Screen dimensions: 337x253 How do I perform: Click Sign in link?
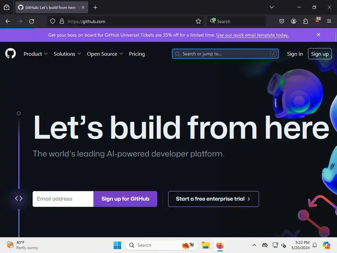[x=295, y=54]
